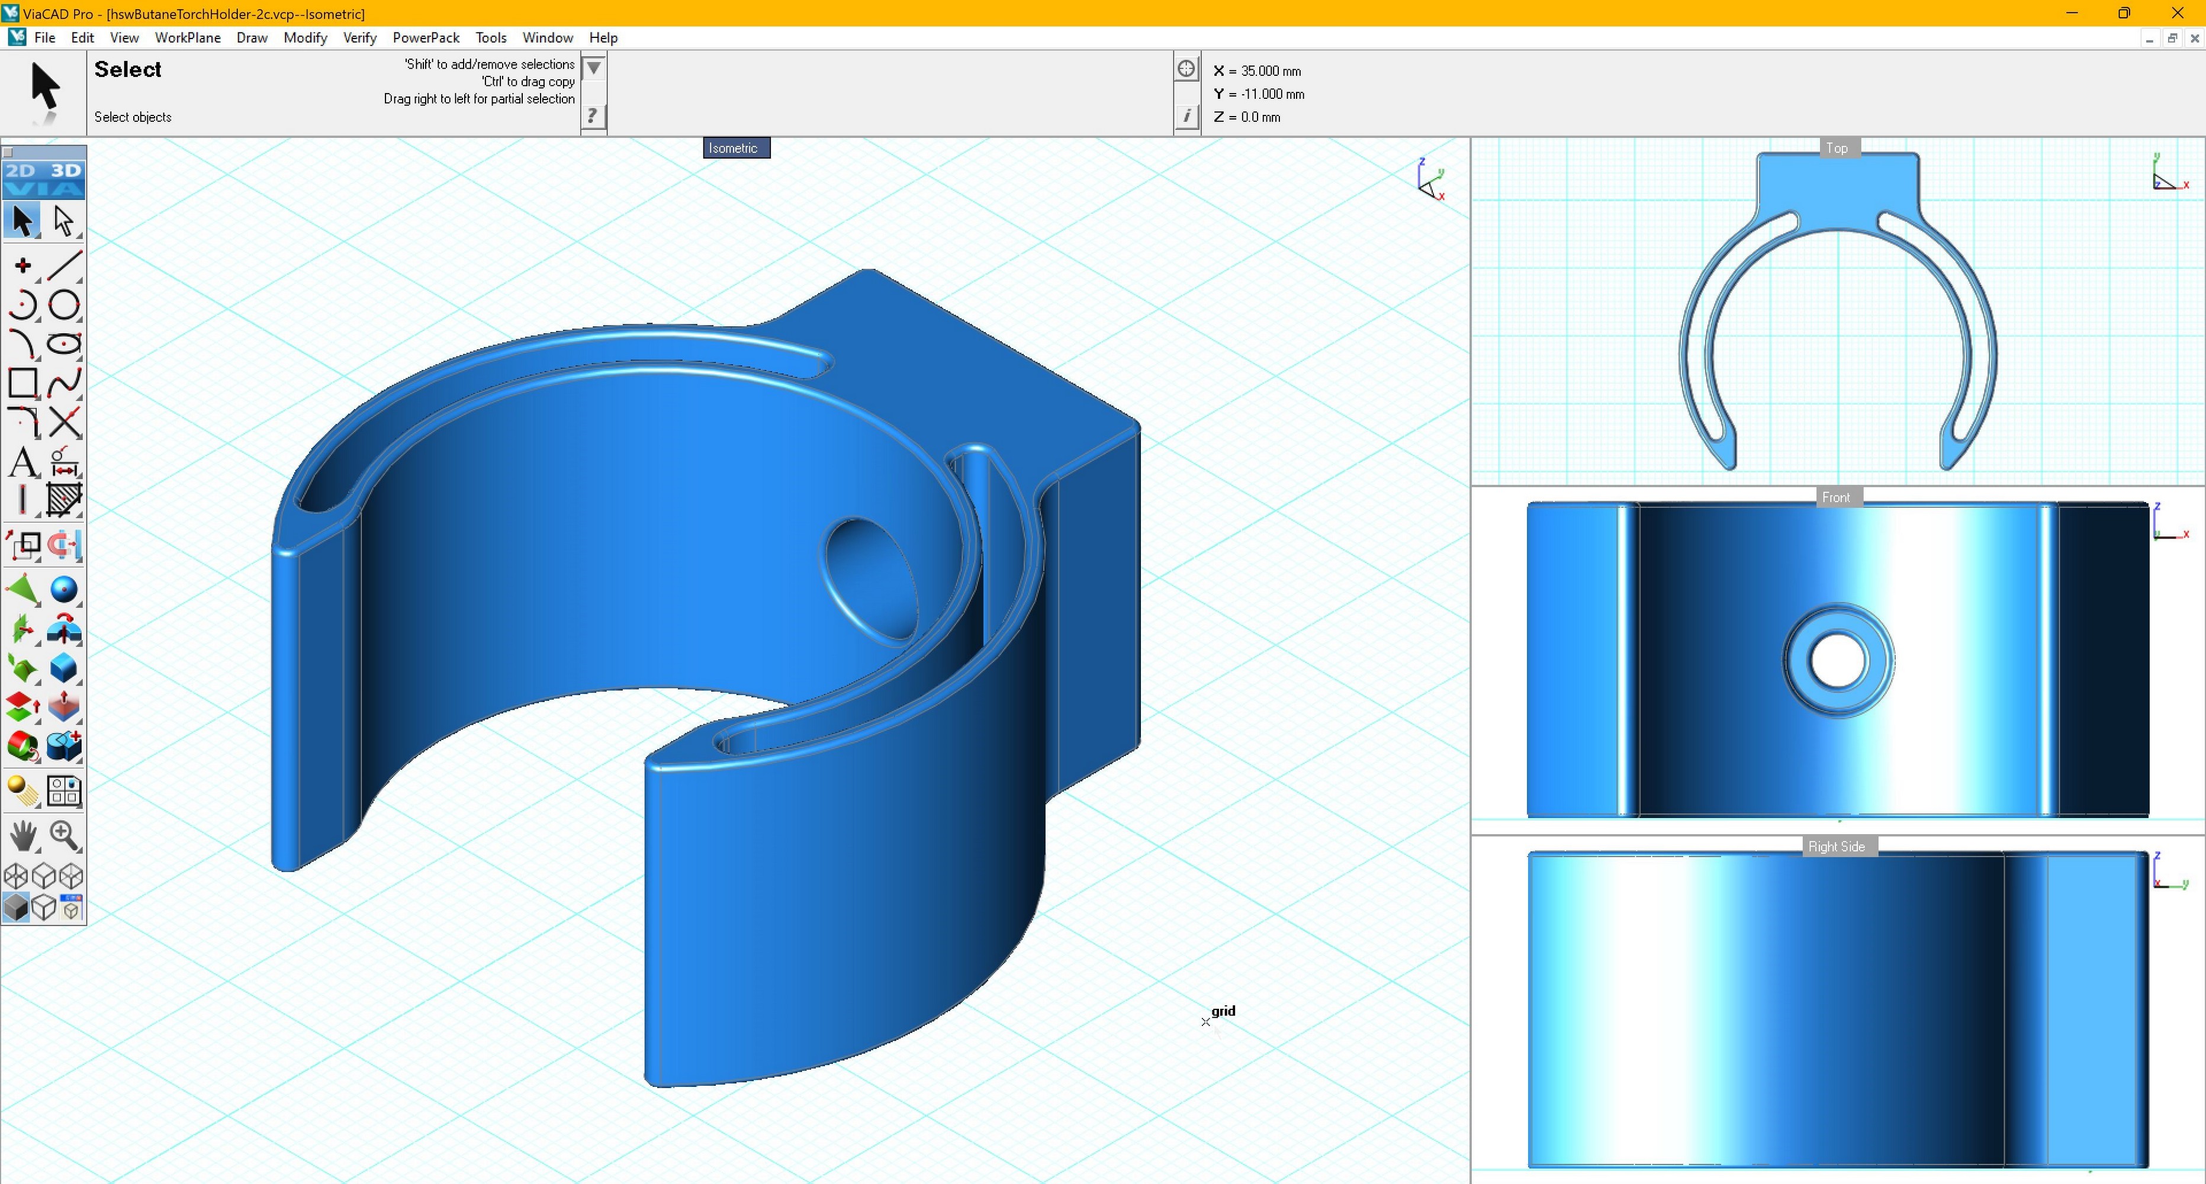2206x1184 pixels.
Task: Pick the Spline curve tool
Action: (64, 382)
